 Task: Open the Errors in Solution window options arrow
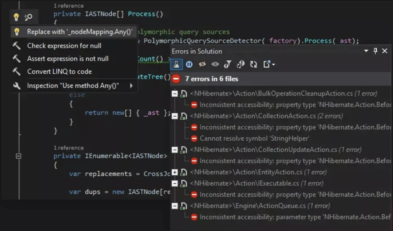[366, 51]
